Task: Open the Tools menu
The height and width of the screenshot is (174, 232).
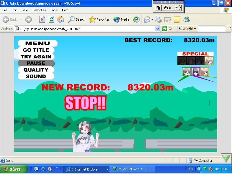Action: tap(54, 10)
